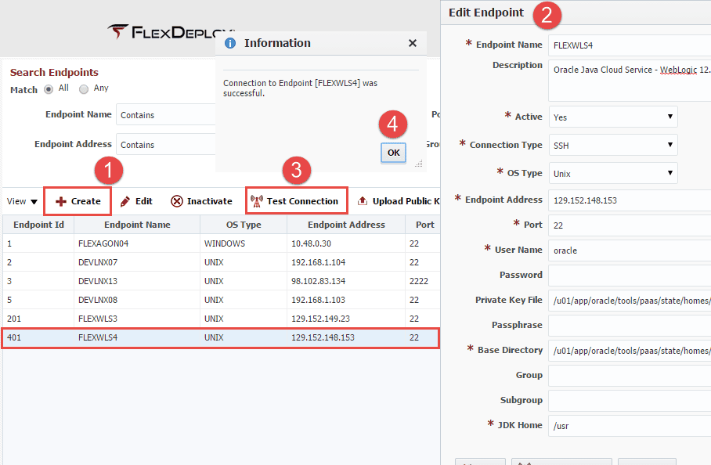Click the JDK Home field
Viewport: 711px width, 465px height.
630,426
